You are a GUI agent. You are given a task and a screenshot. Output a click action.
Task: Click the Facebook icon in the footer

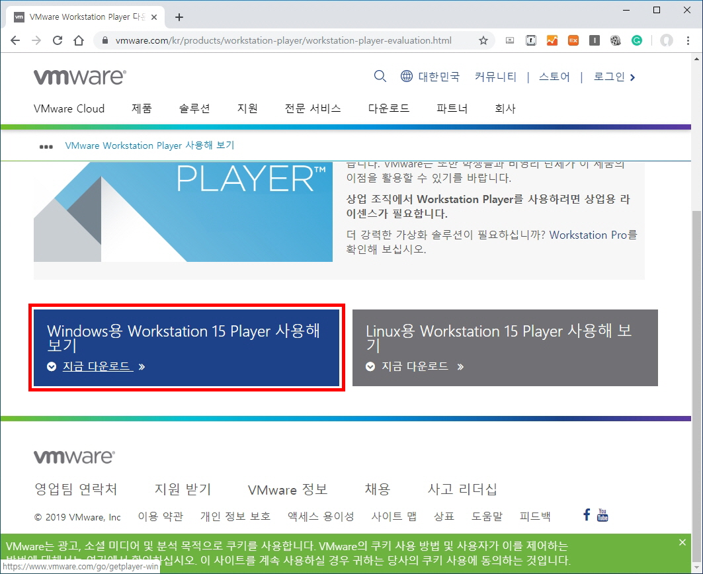[586, 514]
